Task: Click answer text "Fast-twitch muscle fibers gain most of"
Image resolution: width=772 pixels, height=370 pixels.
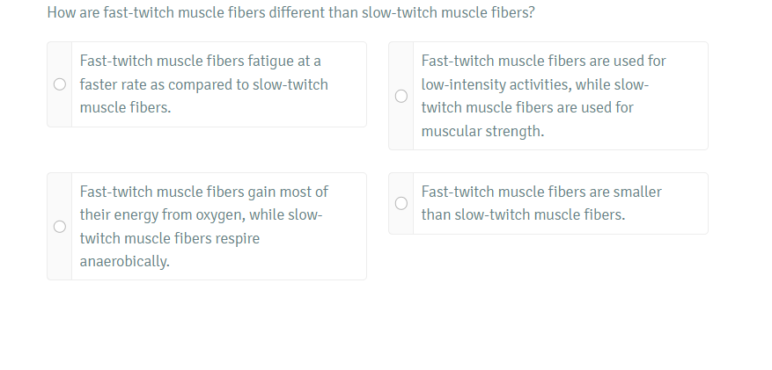Action: tap(203, 192)
